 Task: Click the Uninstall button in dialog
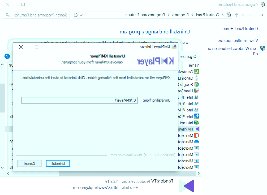pyautogui.click(x=58, y=163)
